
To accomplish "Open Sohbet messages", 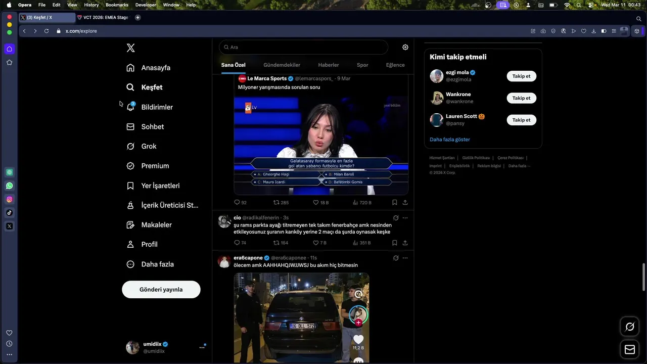I will coord(145,127).
